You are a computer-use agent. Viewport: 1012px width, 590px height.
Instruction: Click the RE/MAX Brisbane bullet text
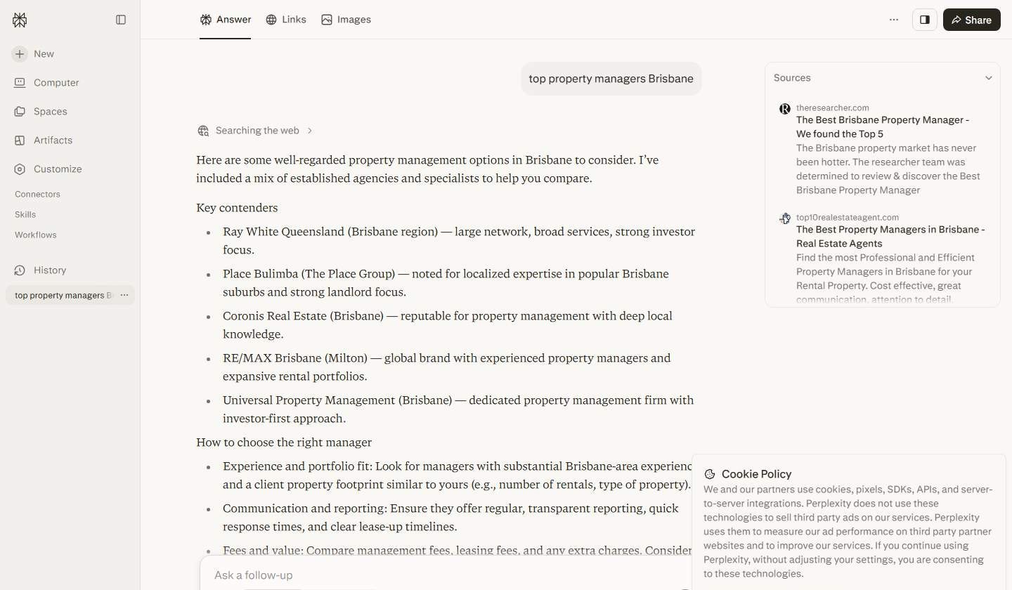tap(447, 367)
